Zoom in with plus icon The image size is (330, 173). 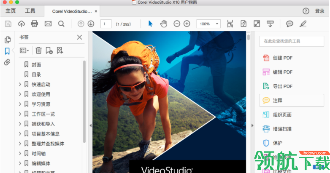coord(187,24)
